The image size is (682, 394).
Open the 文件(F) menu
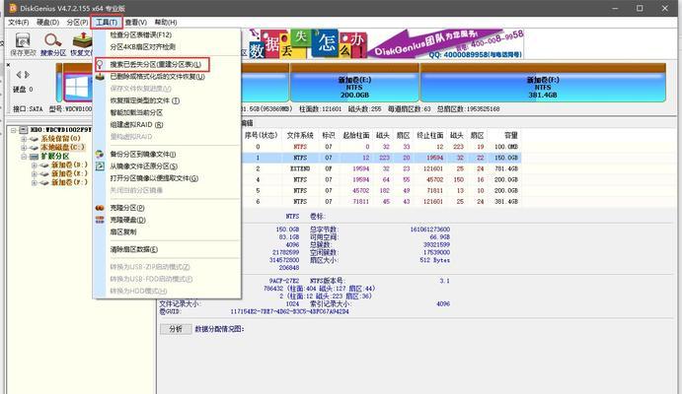pyautogui.click(x=19, y=22)
